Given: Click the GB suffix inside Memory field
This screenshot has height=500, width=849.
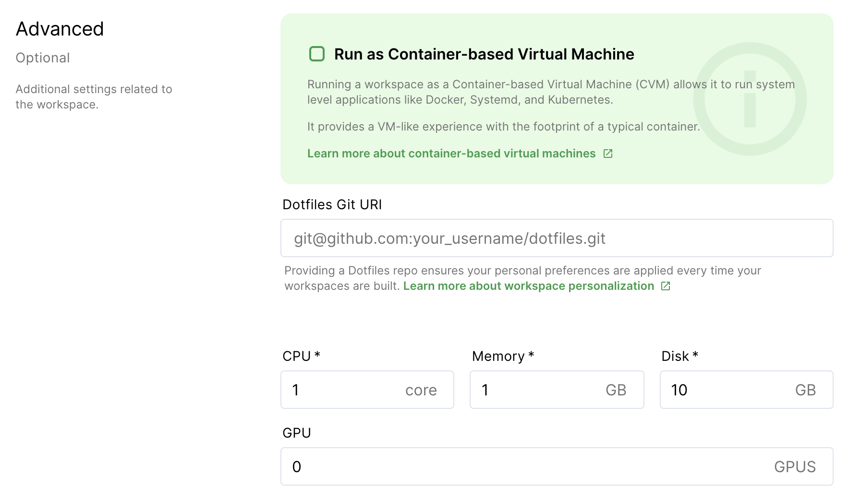Looking at the screenshot, I should [615, 390].
